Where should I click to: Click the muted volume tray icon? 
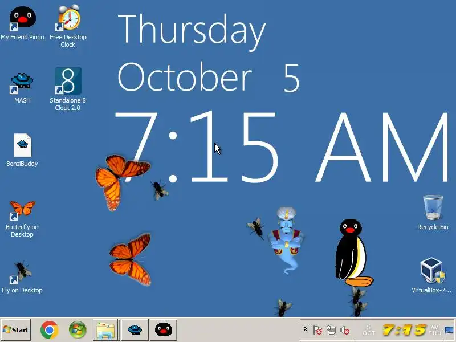pyautogui.click(x=345, y=330)
